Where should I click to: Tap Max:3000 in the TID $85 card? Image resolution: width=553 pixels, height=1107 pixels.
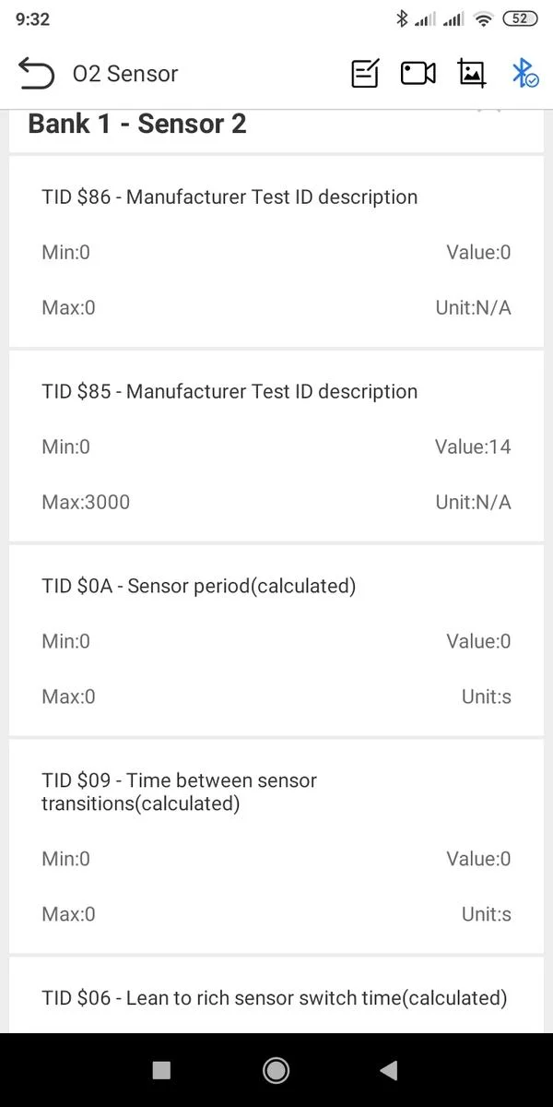86,502
